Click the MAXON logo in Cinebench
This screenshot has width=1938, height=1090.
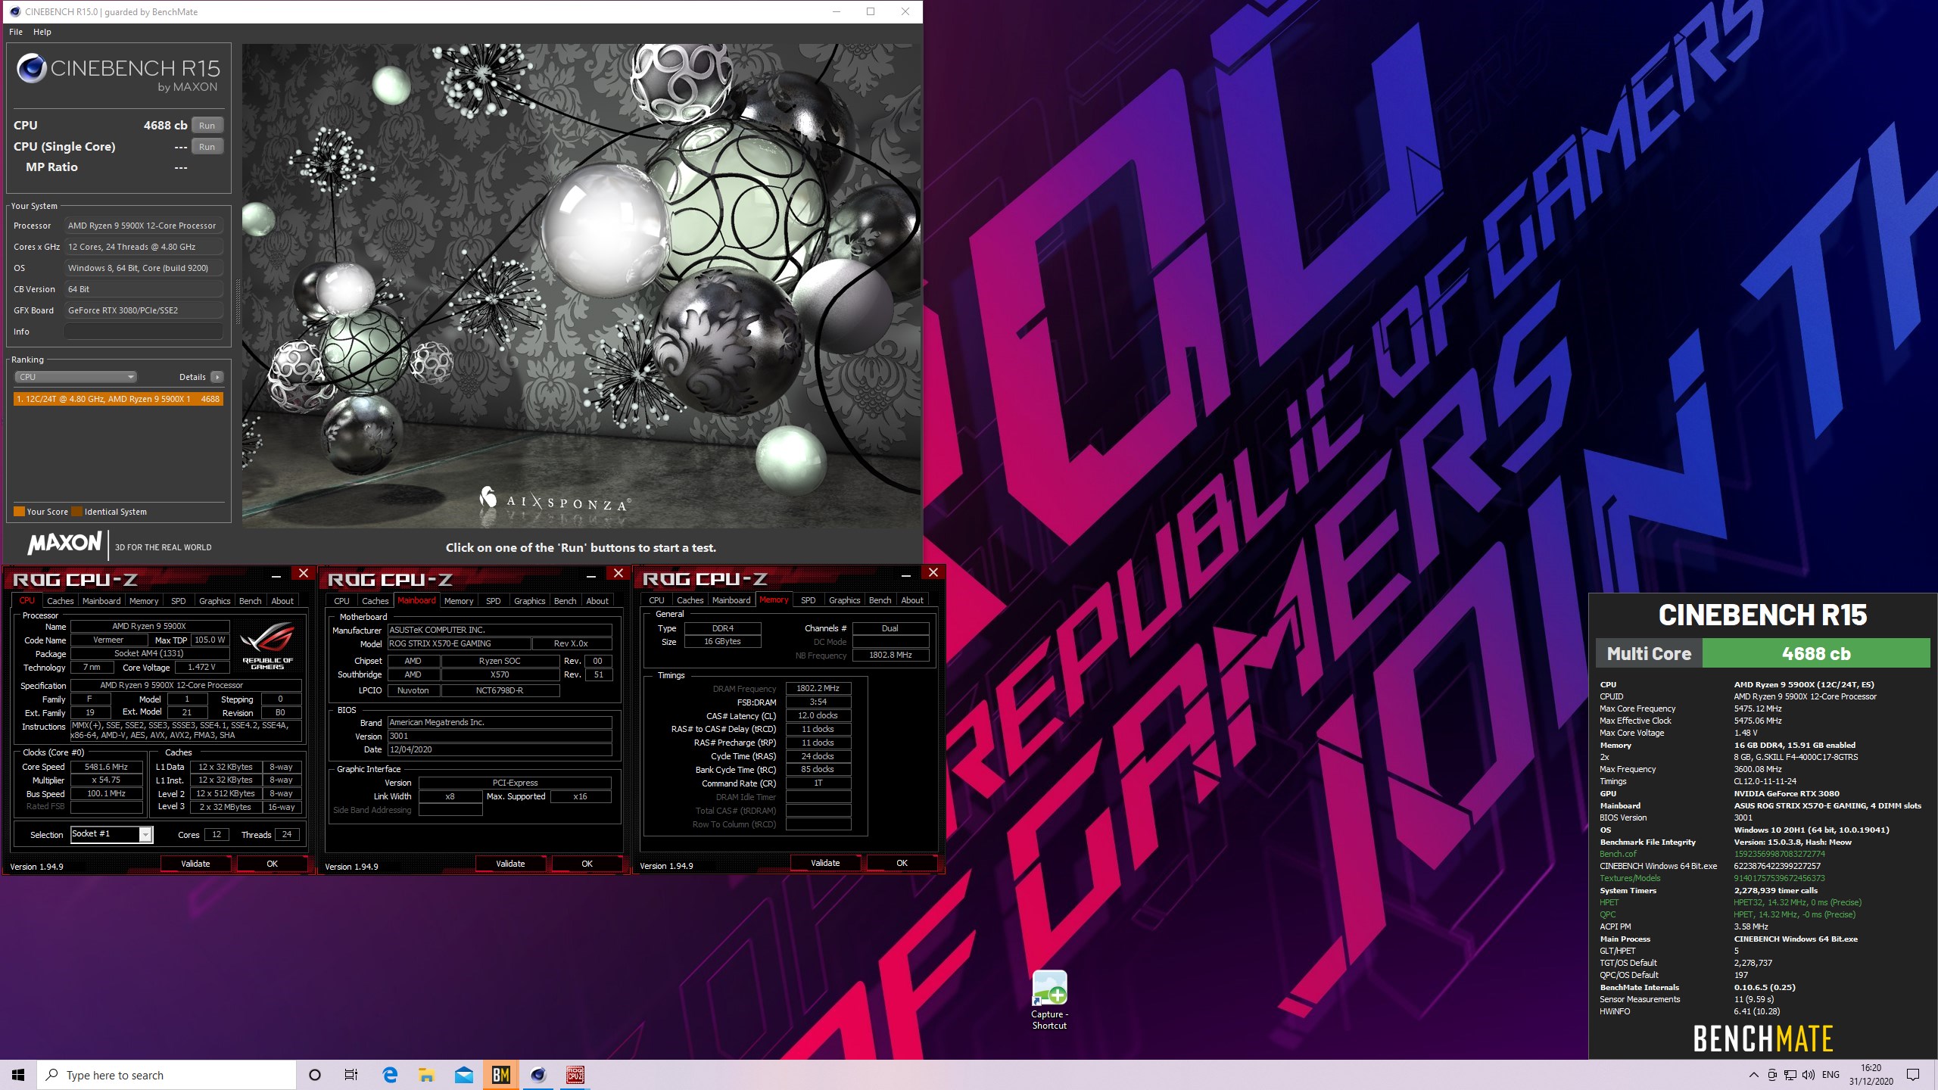tap(65, 543)
